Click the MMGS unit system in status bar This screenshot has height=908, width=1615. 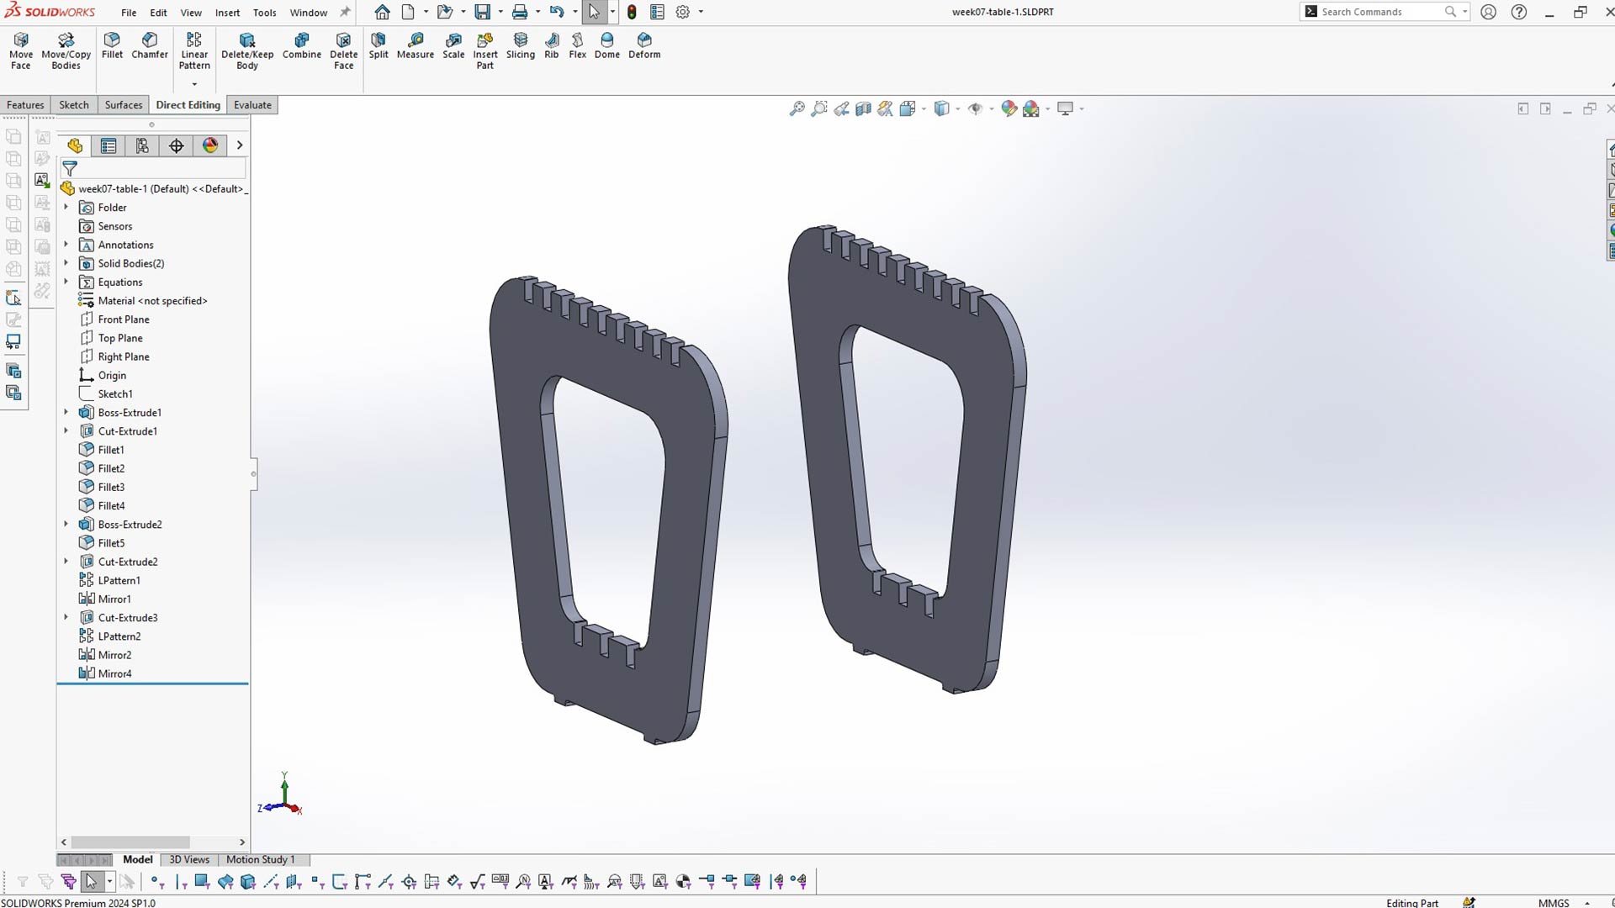1554,902
